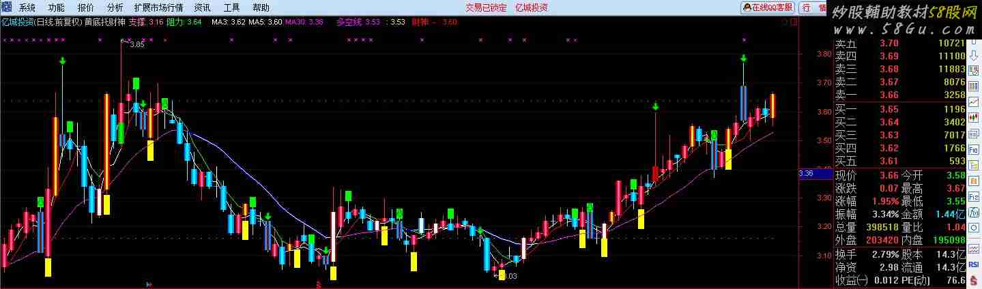The image size is (982, 289).
Task: Click the 卖二 order row at 3.67
Action: tap(900, 82)
